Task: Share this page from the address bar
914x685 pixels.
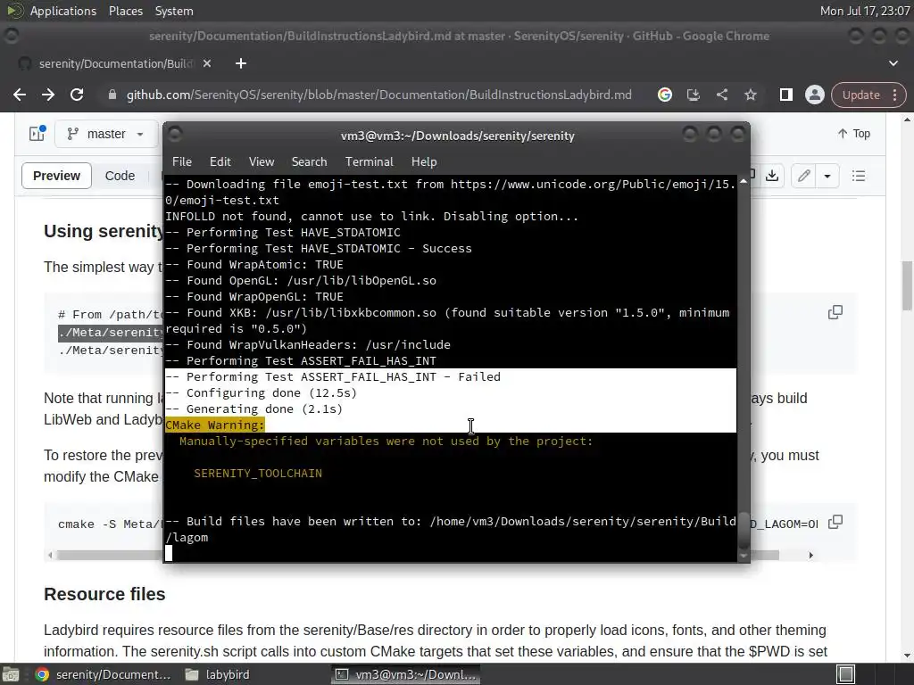Action: coord(721,95)
